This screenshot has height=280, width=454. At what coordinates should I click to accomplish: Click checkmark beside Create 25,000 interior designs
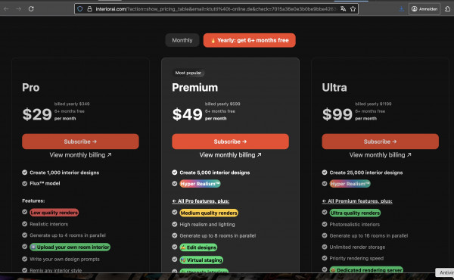(x=325, y=173)
